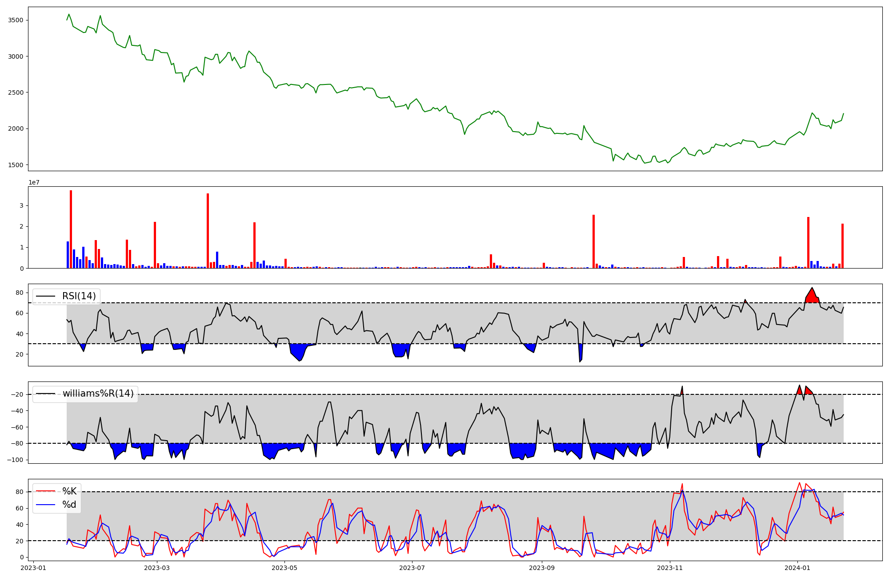Image resolution: width=889 pixels, height=578 pixels.
Task: Click the red RSI overbought peak area
Action: (x=812, y=297)
